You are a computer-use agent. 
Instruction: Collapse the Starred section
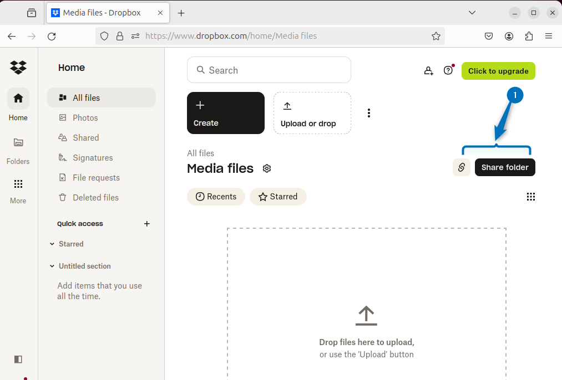click(x=53, y=244)
